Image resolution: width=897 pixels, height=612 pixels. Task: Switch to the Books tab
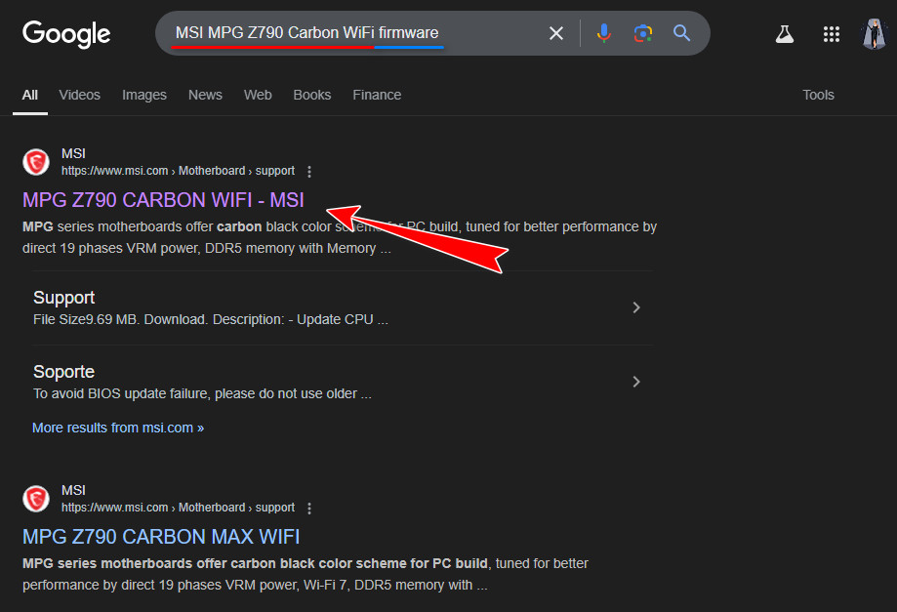(311, 95)
